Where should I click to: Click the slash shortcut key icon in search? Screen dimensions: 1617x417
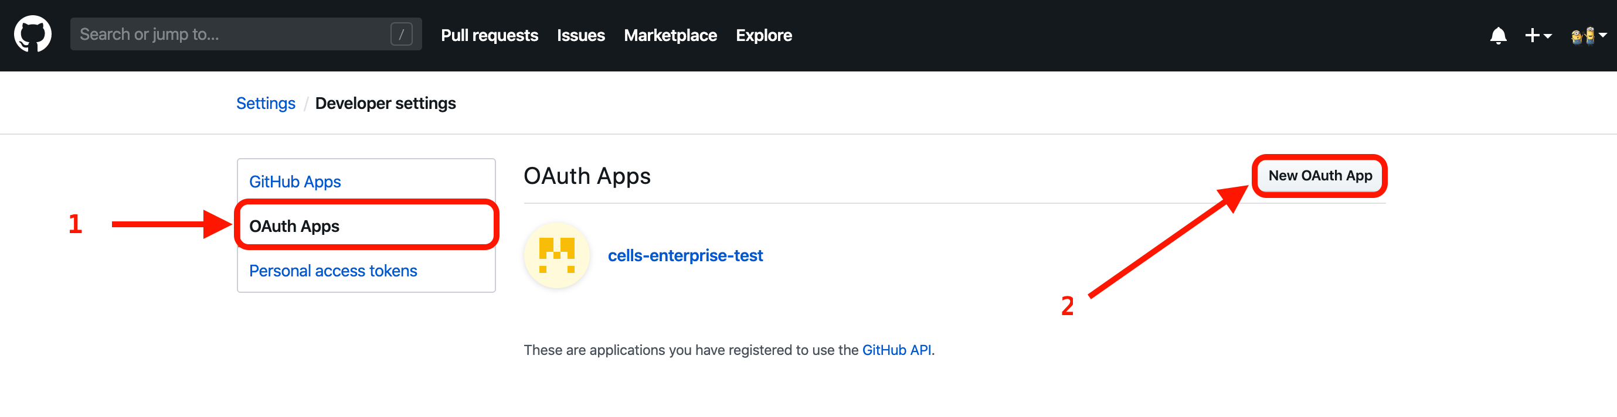[x=401, y=34]
